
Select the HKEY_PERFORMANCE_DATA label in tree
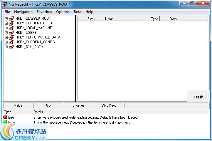coord(38,37)
